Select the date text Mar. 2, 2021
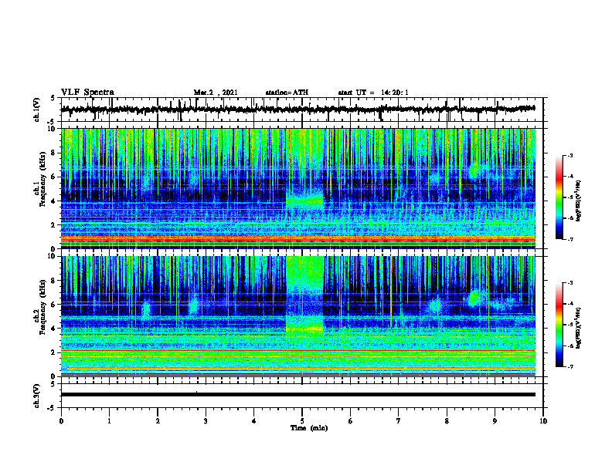The width and height of the screenshot is (612, 472). pos(216,93)
